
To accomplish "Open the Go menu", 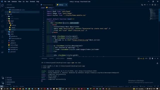I will (x=23, y=1).
